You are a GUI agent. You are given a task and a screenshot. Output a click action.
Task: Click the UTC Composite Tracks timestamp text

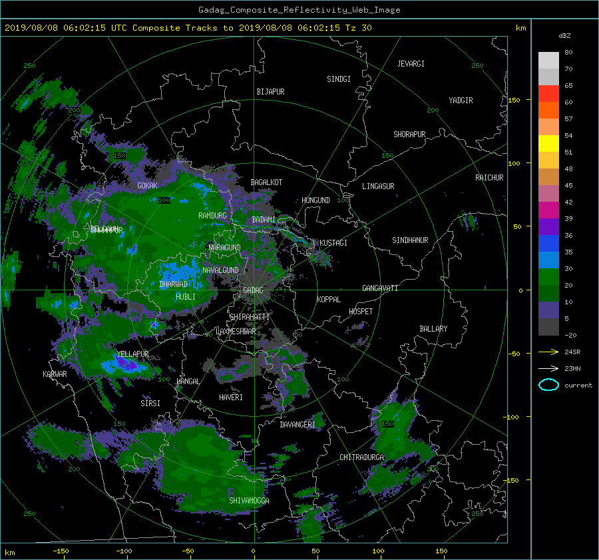(188, 28)
